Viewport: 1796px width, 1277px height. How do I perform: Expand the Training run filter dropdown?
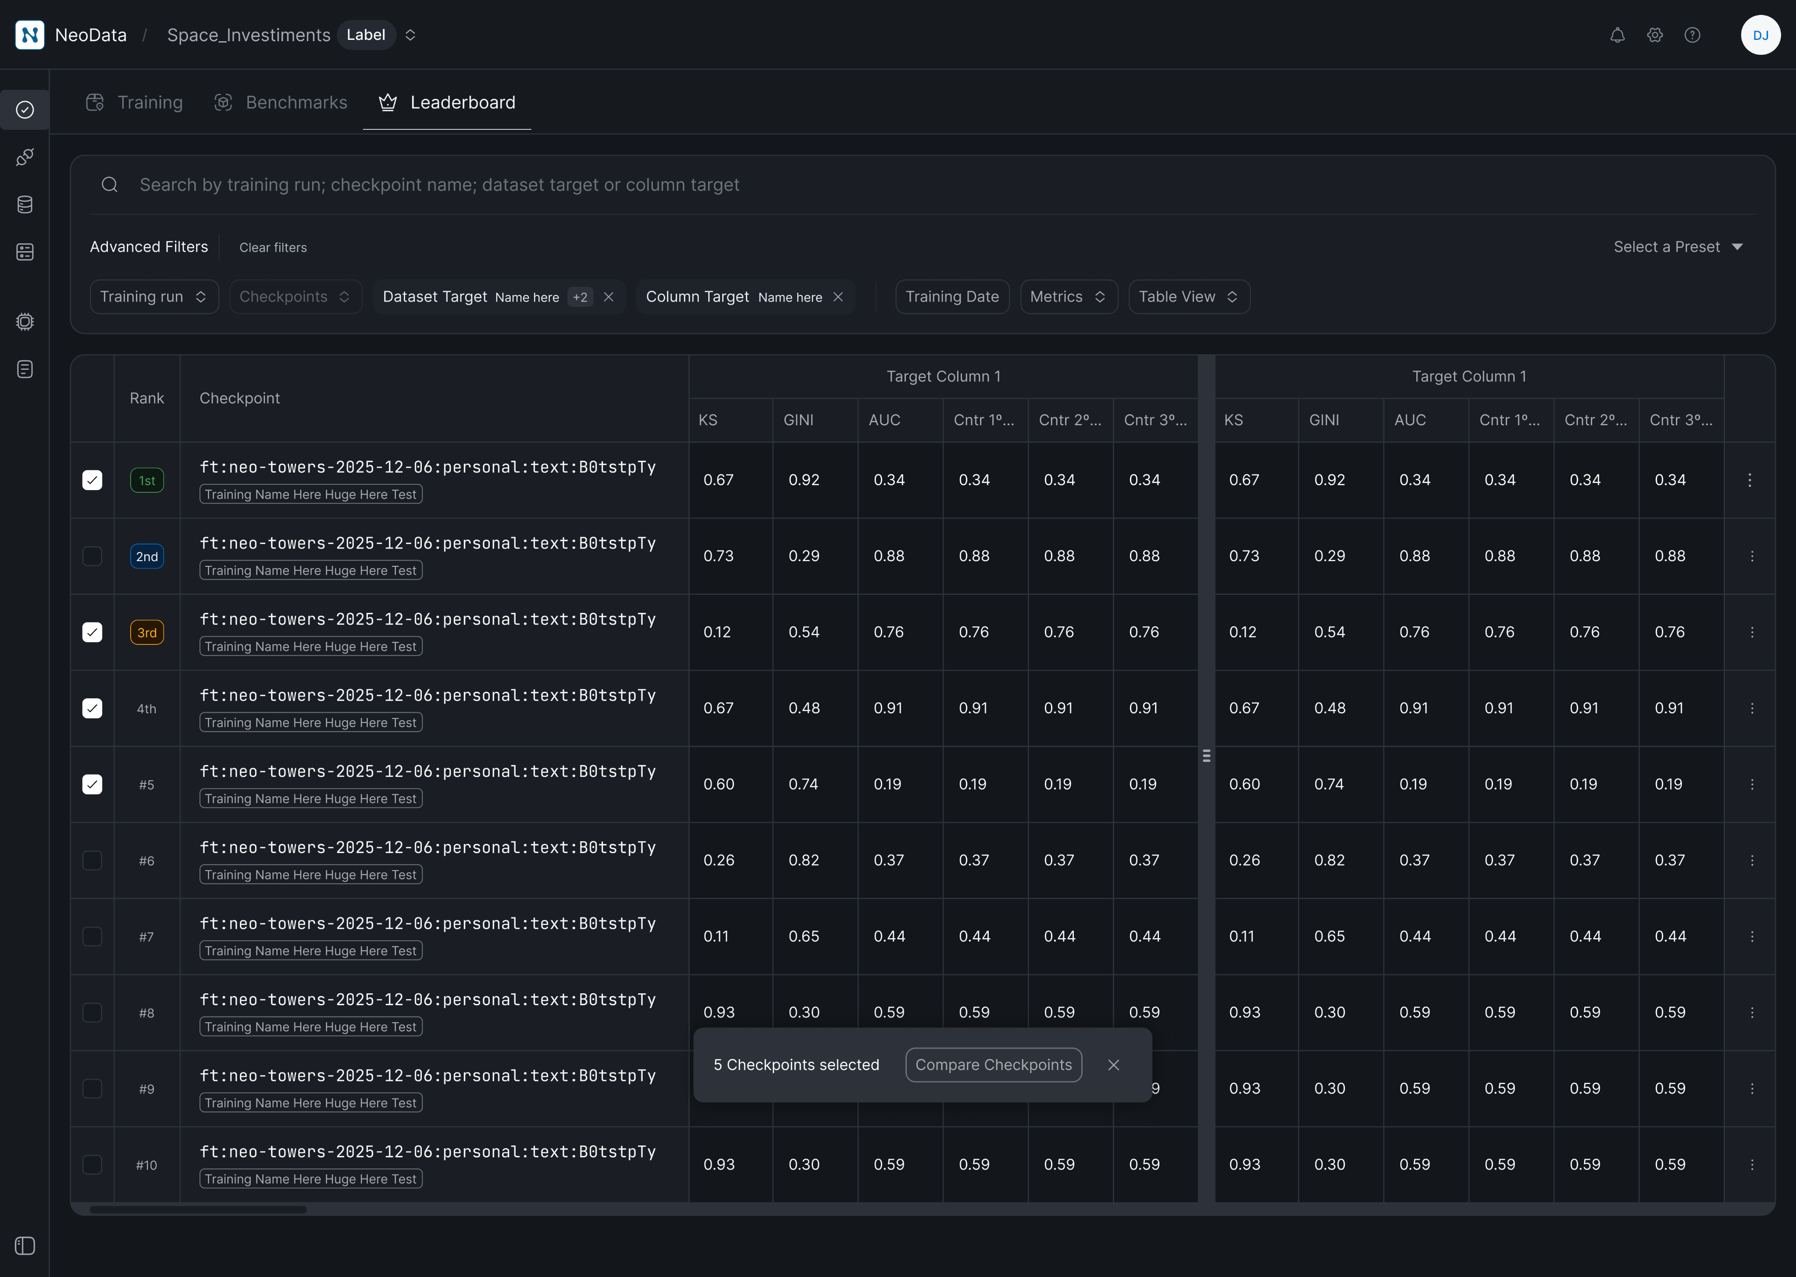(154, 296)
